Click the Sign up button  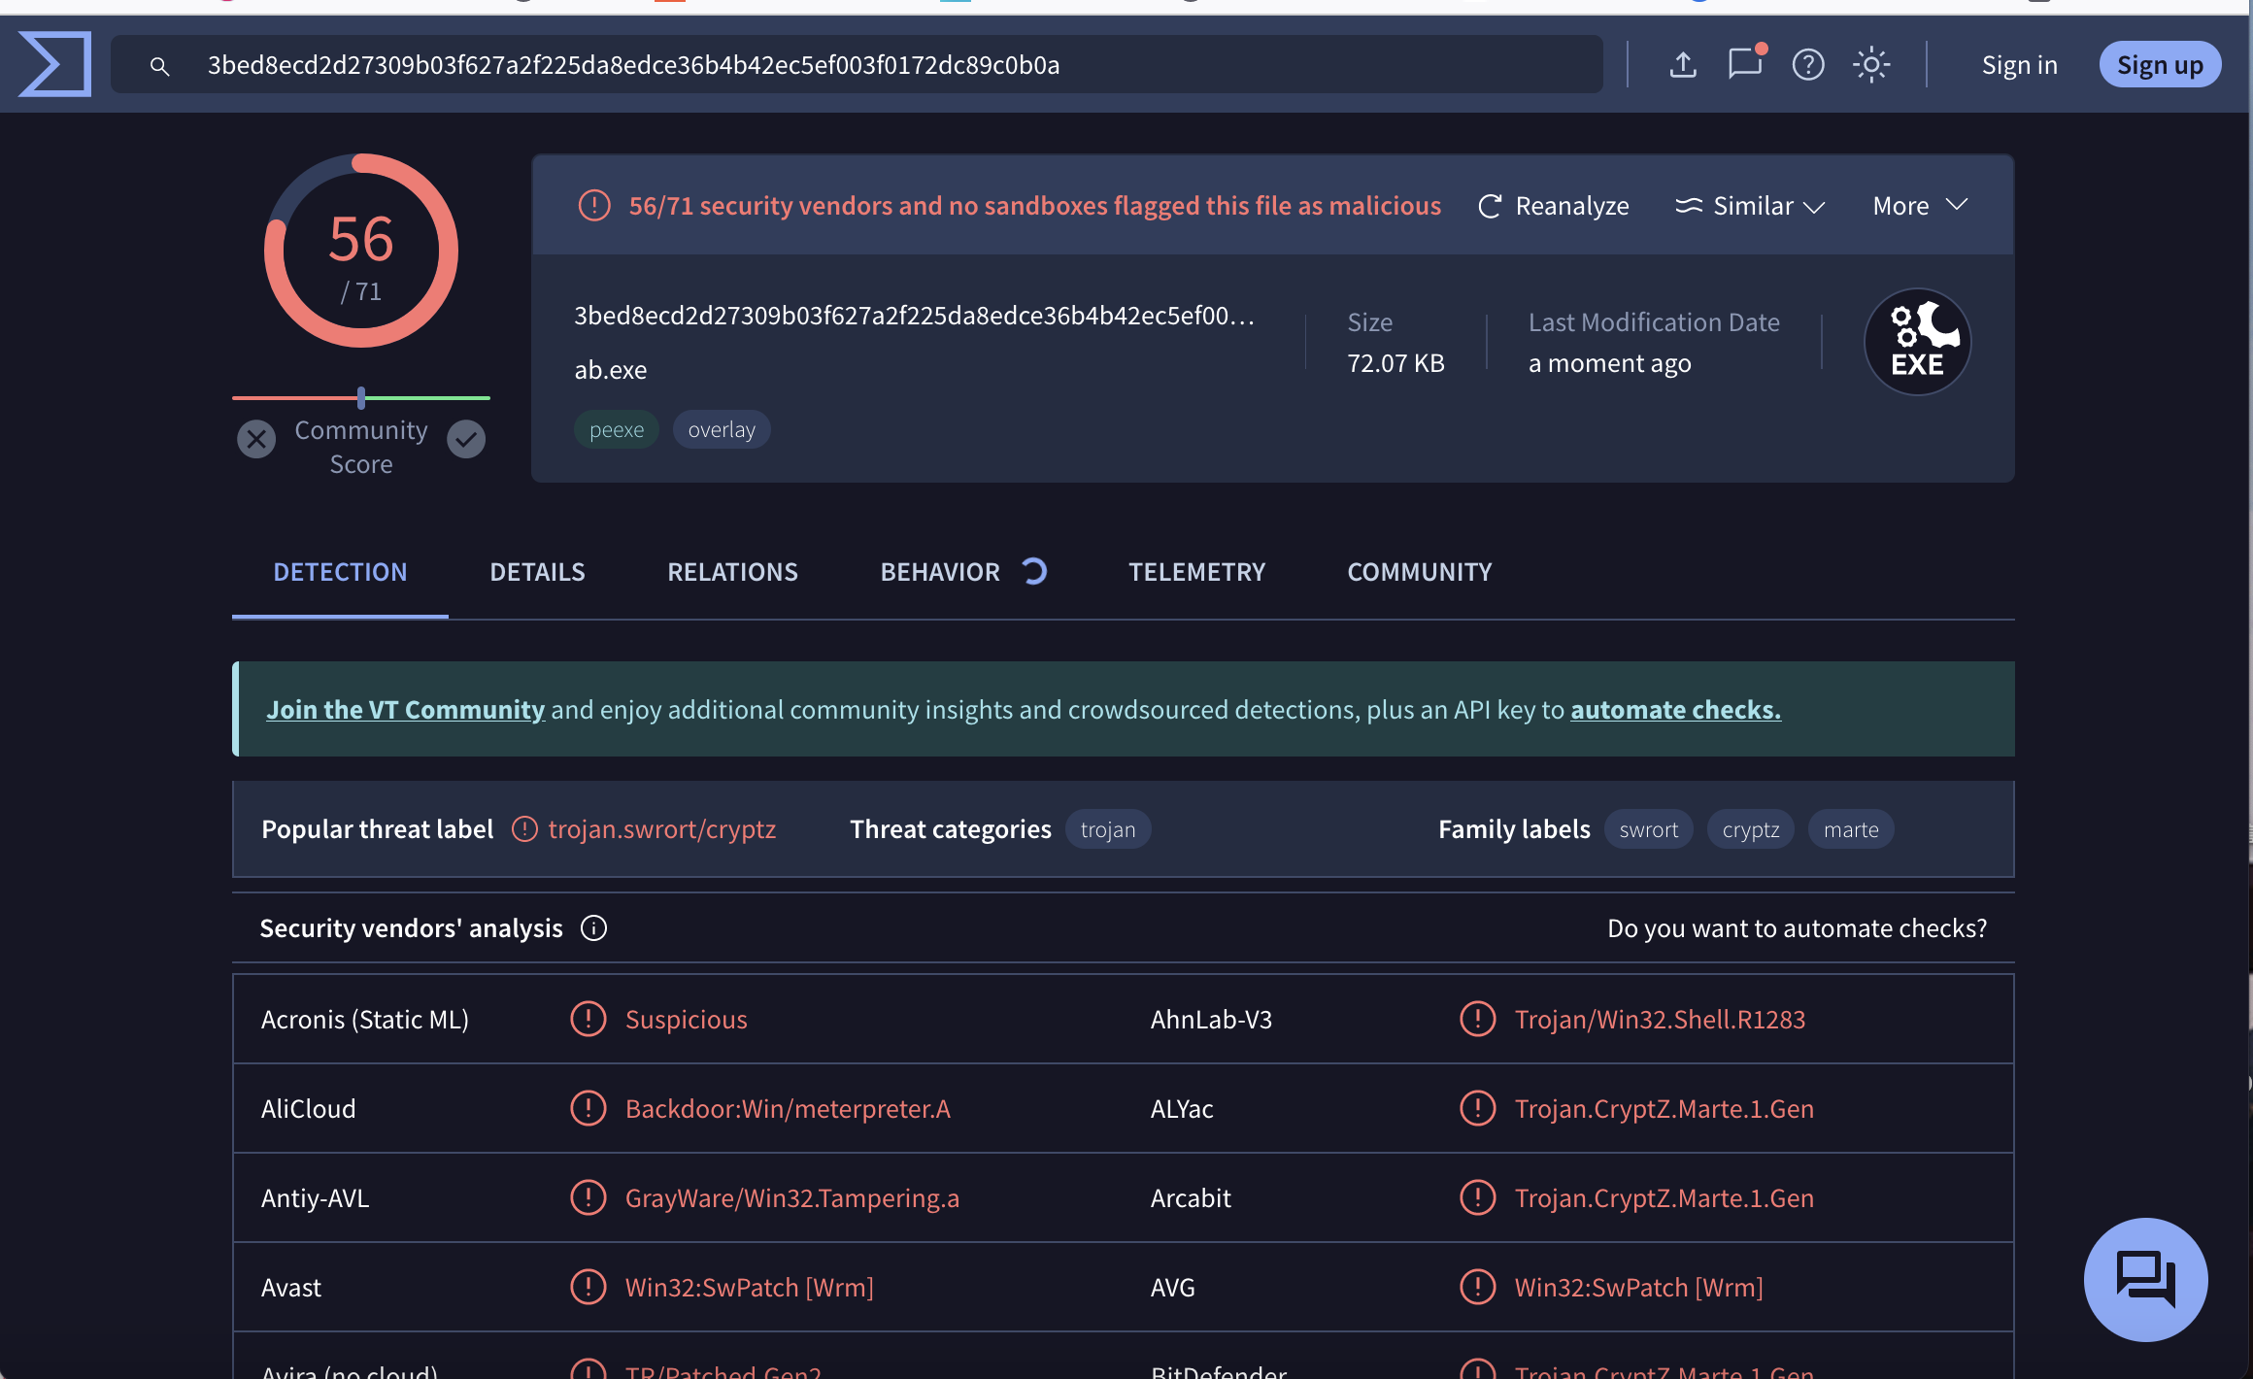tap(2159, 65)
